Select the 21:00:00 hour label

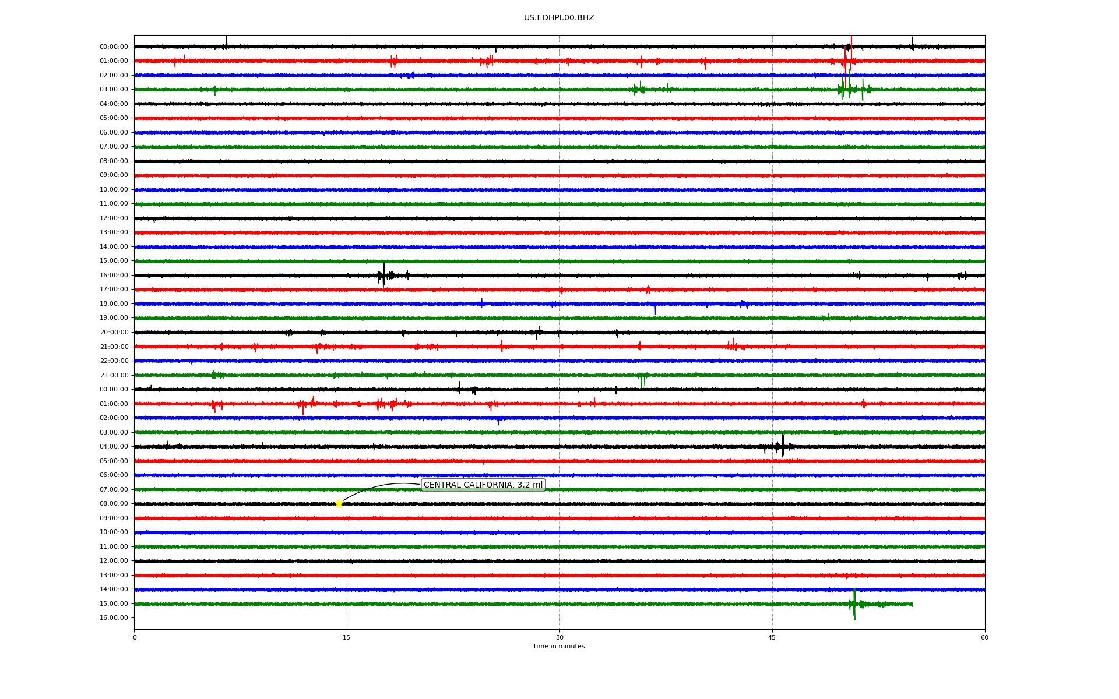pyautogui.click(x=114, y=347)
